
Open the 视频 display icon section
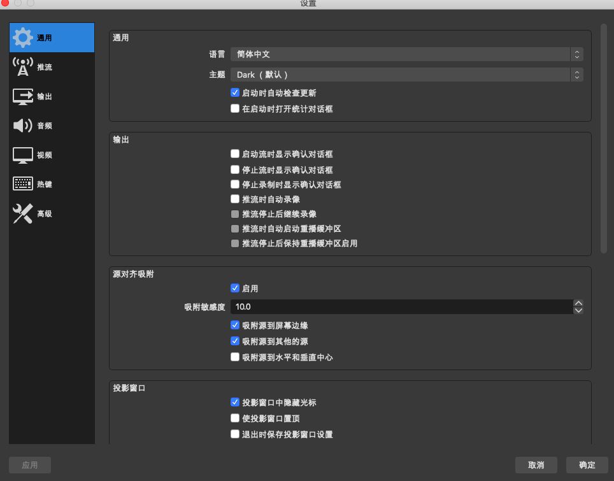pyautogui.click(x=23, y=155)
